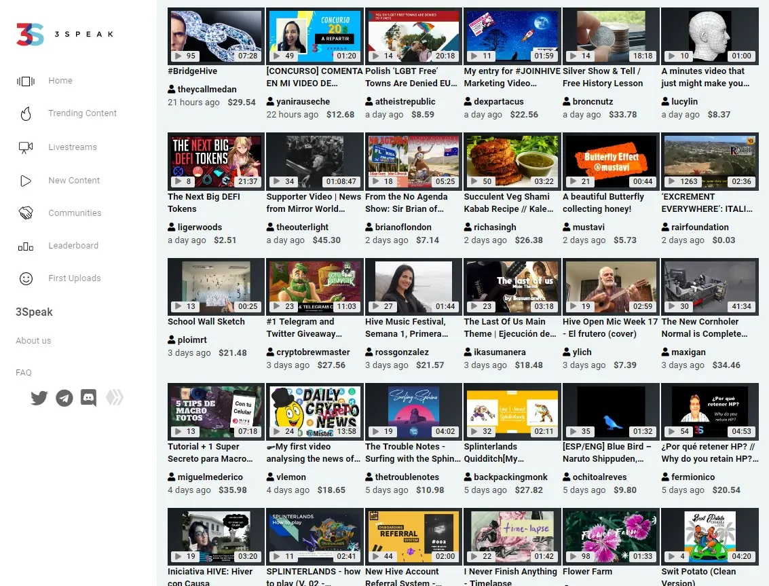This screenshot has width=769, height=586.
Task: Play the Onboarding Referral System thumbnail
Action: pos(413,536)
